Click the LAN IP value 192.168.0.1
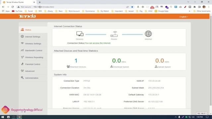Viewport: 212px width, 119px height. tap(89, 101)
